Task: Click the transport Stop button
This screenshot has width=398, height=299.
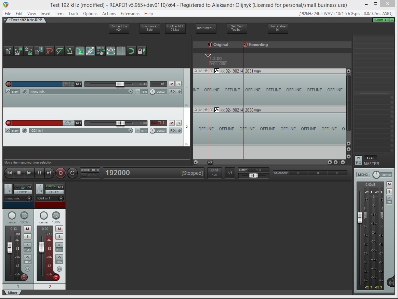Action: (x=19, y=173)
